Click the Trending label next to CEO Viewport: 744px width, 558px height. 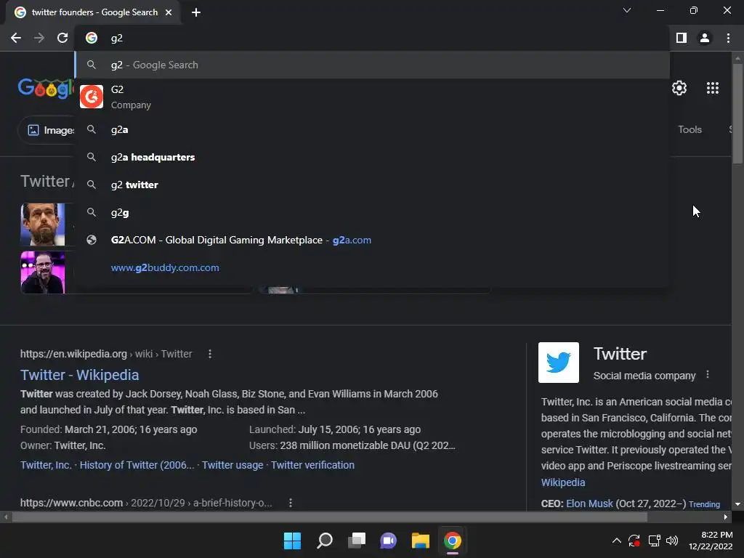click(704, 504)
